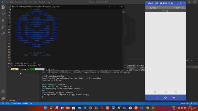This screenshot has width=198, height=111.
Task: Click BUILD SUCCESSFUL text in terminal
Action: [49, 84]
